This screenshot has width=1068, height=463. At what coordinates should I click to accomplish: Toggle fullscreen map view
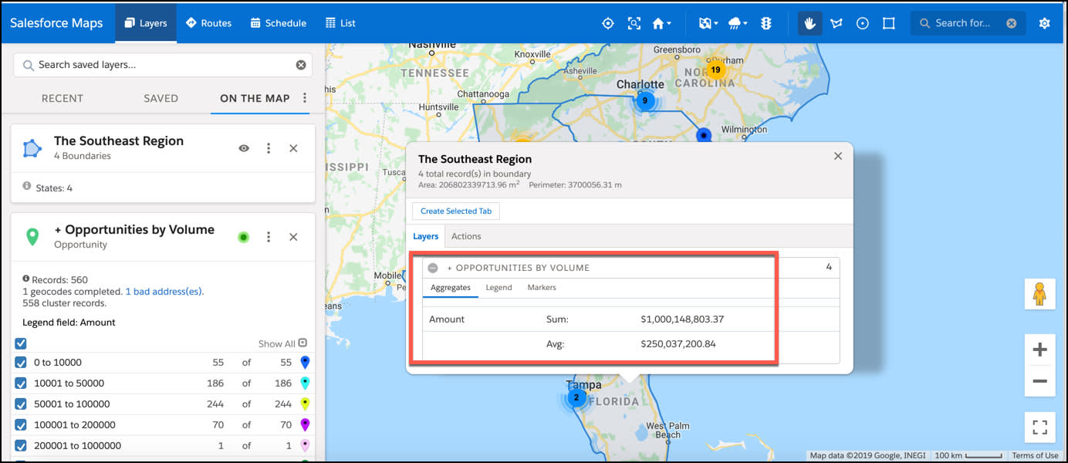click(1039, 427)
